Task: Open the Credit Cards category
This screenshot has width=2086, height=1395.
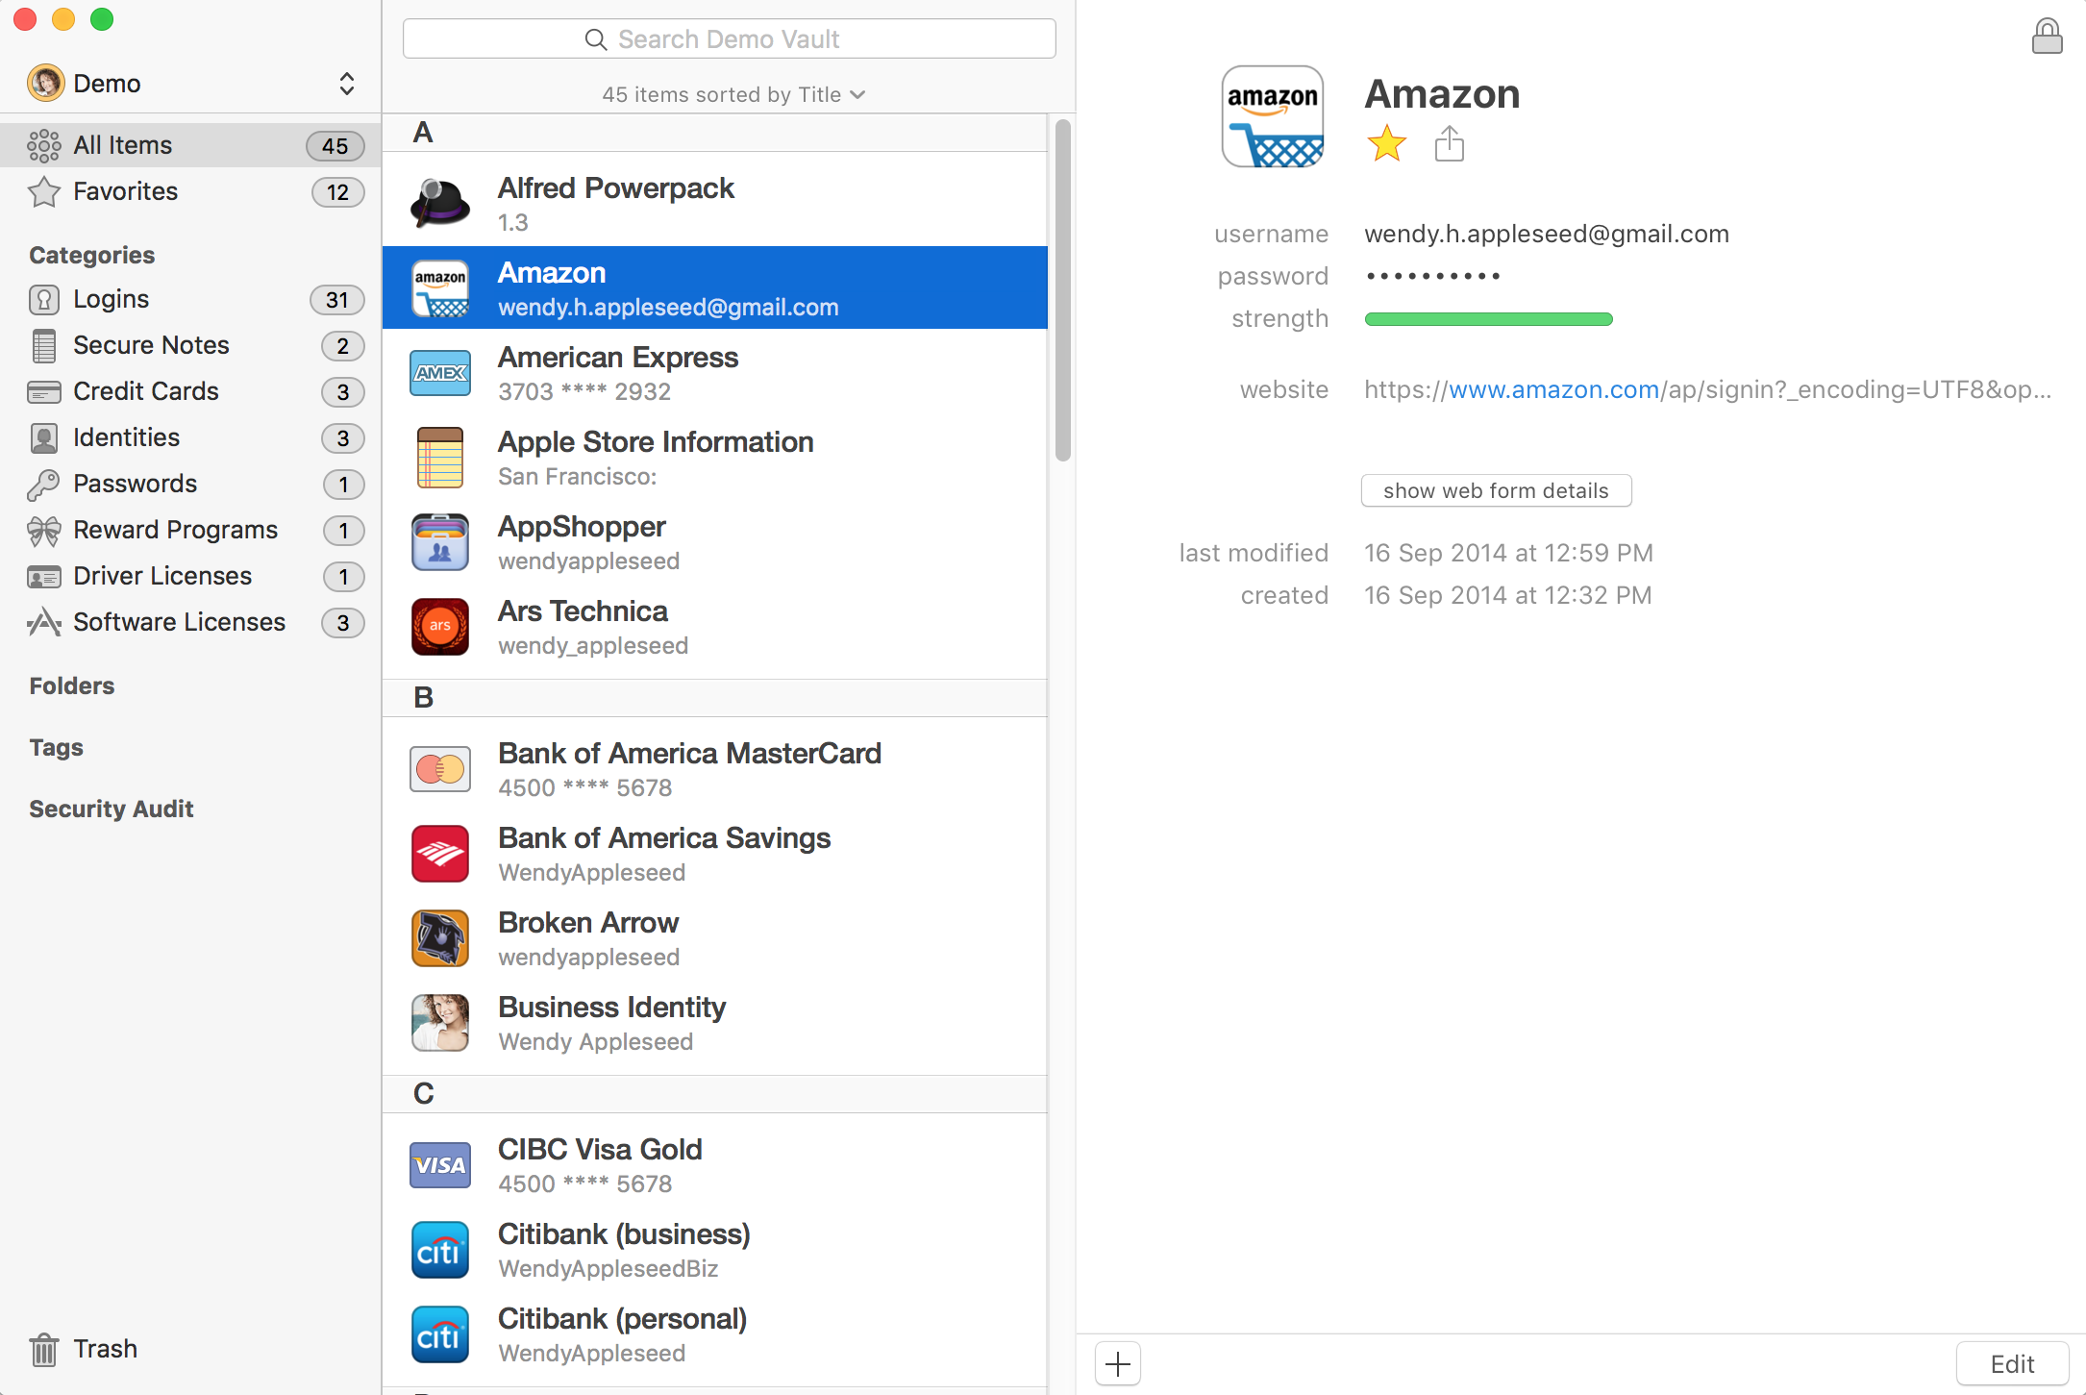Action: point(190,391)
